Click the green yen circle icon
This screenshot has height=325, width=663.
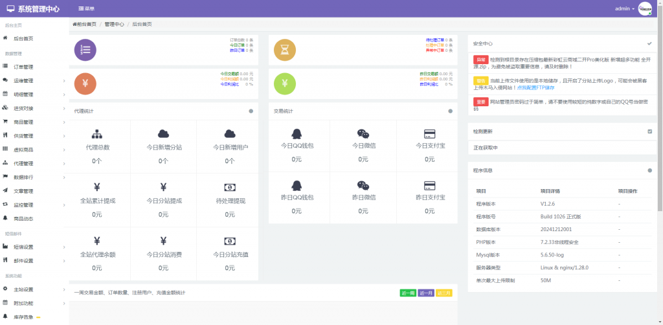[x=285, y=84]
